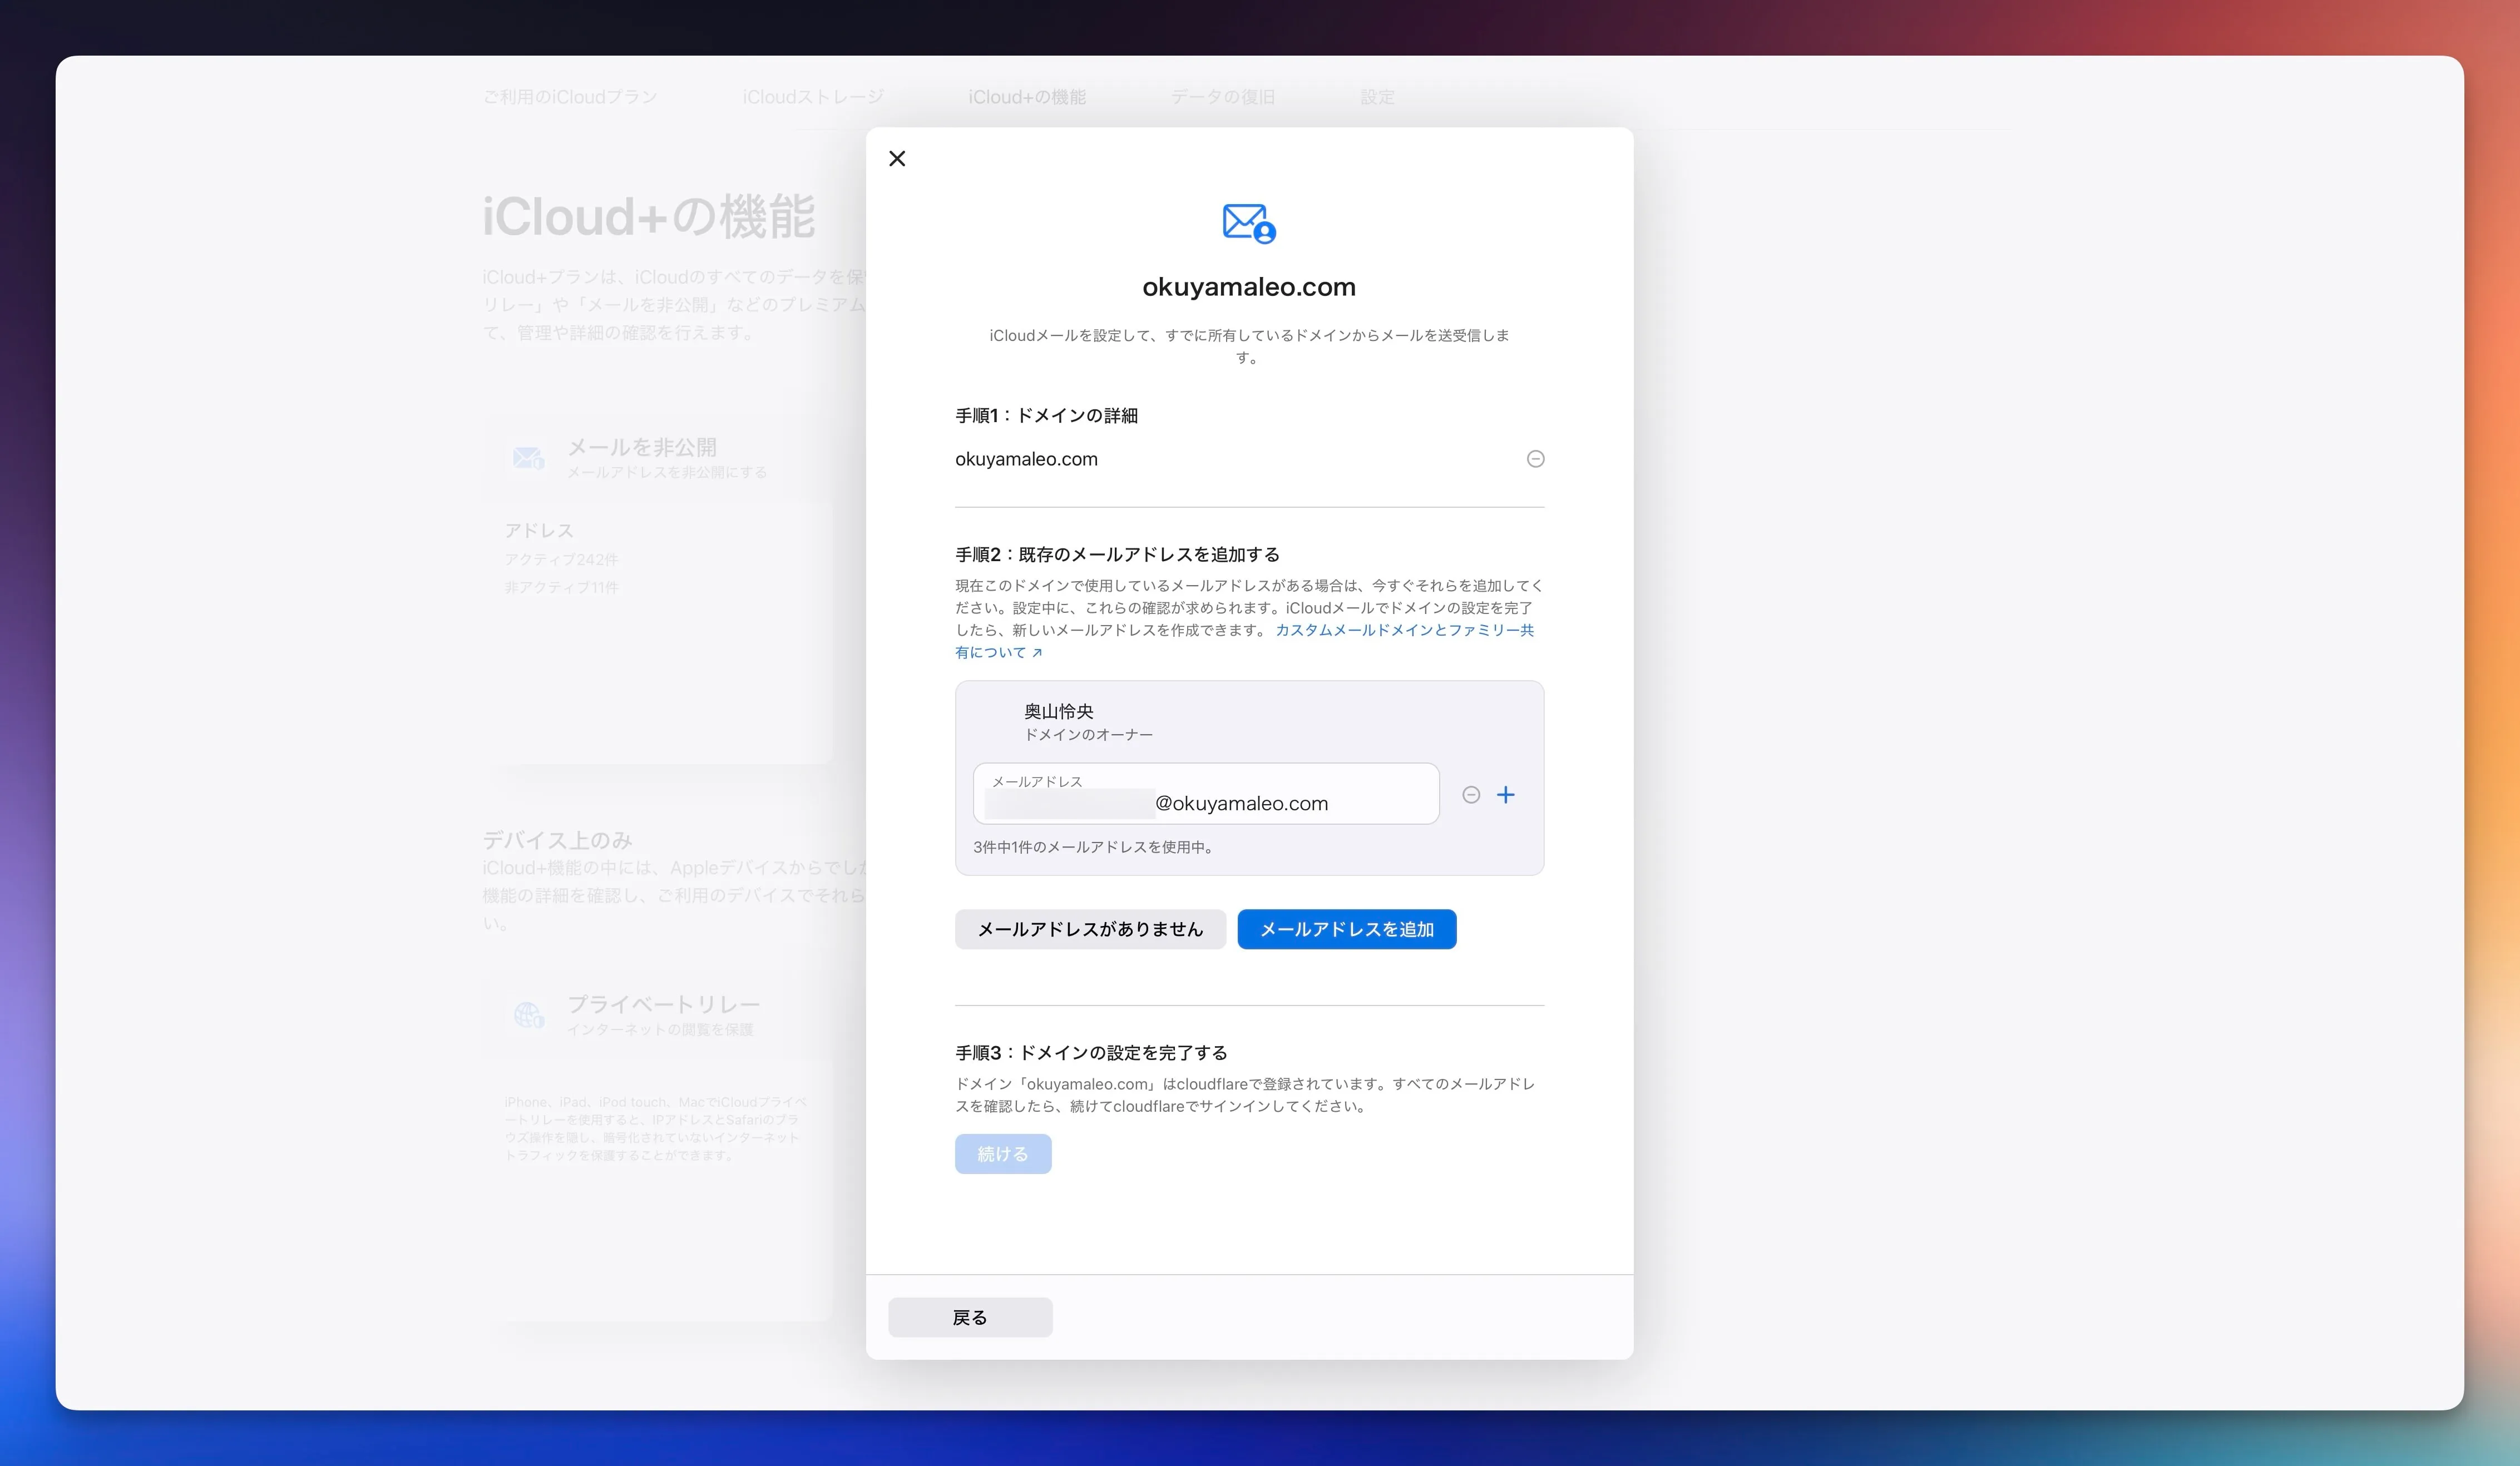The height and width of the screenshot is (1466, 2520).
Task: Click the minus icon beside the email address field
Action: coord(1471,794)
